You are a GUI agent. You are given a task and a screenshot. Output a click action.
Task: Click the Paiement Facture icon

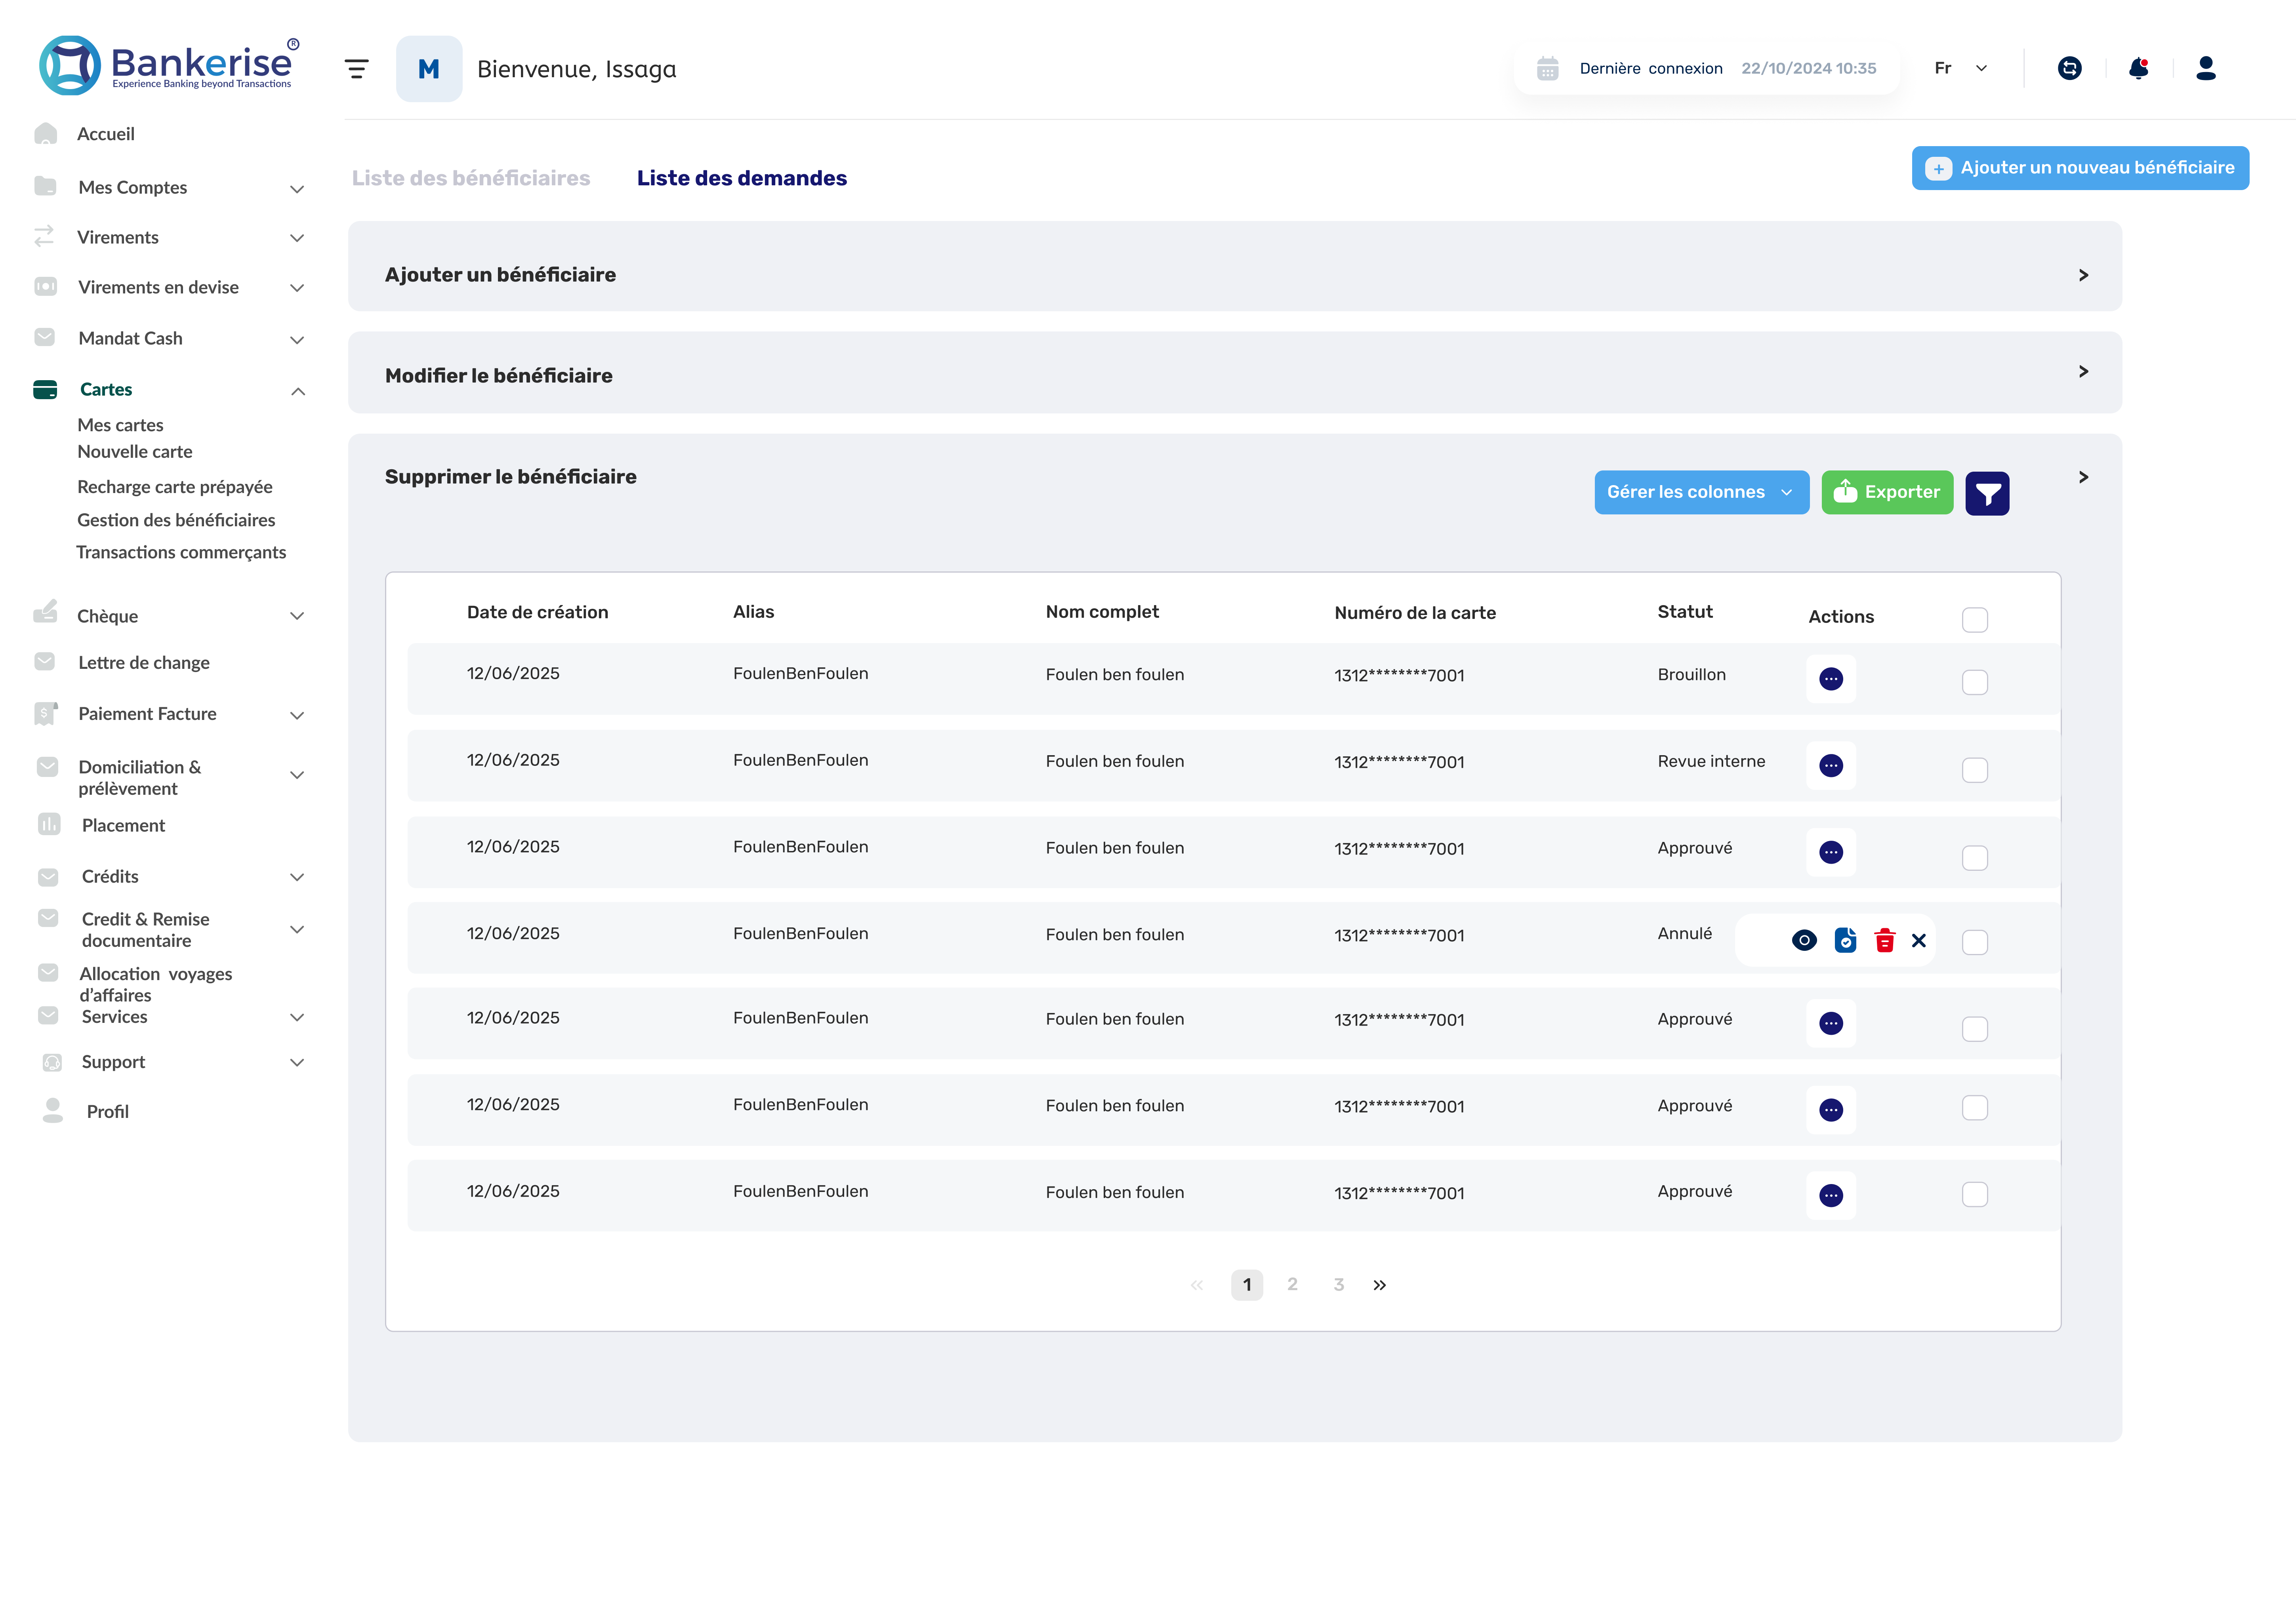click(x=45, y=714)
